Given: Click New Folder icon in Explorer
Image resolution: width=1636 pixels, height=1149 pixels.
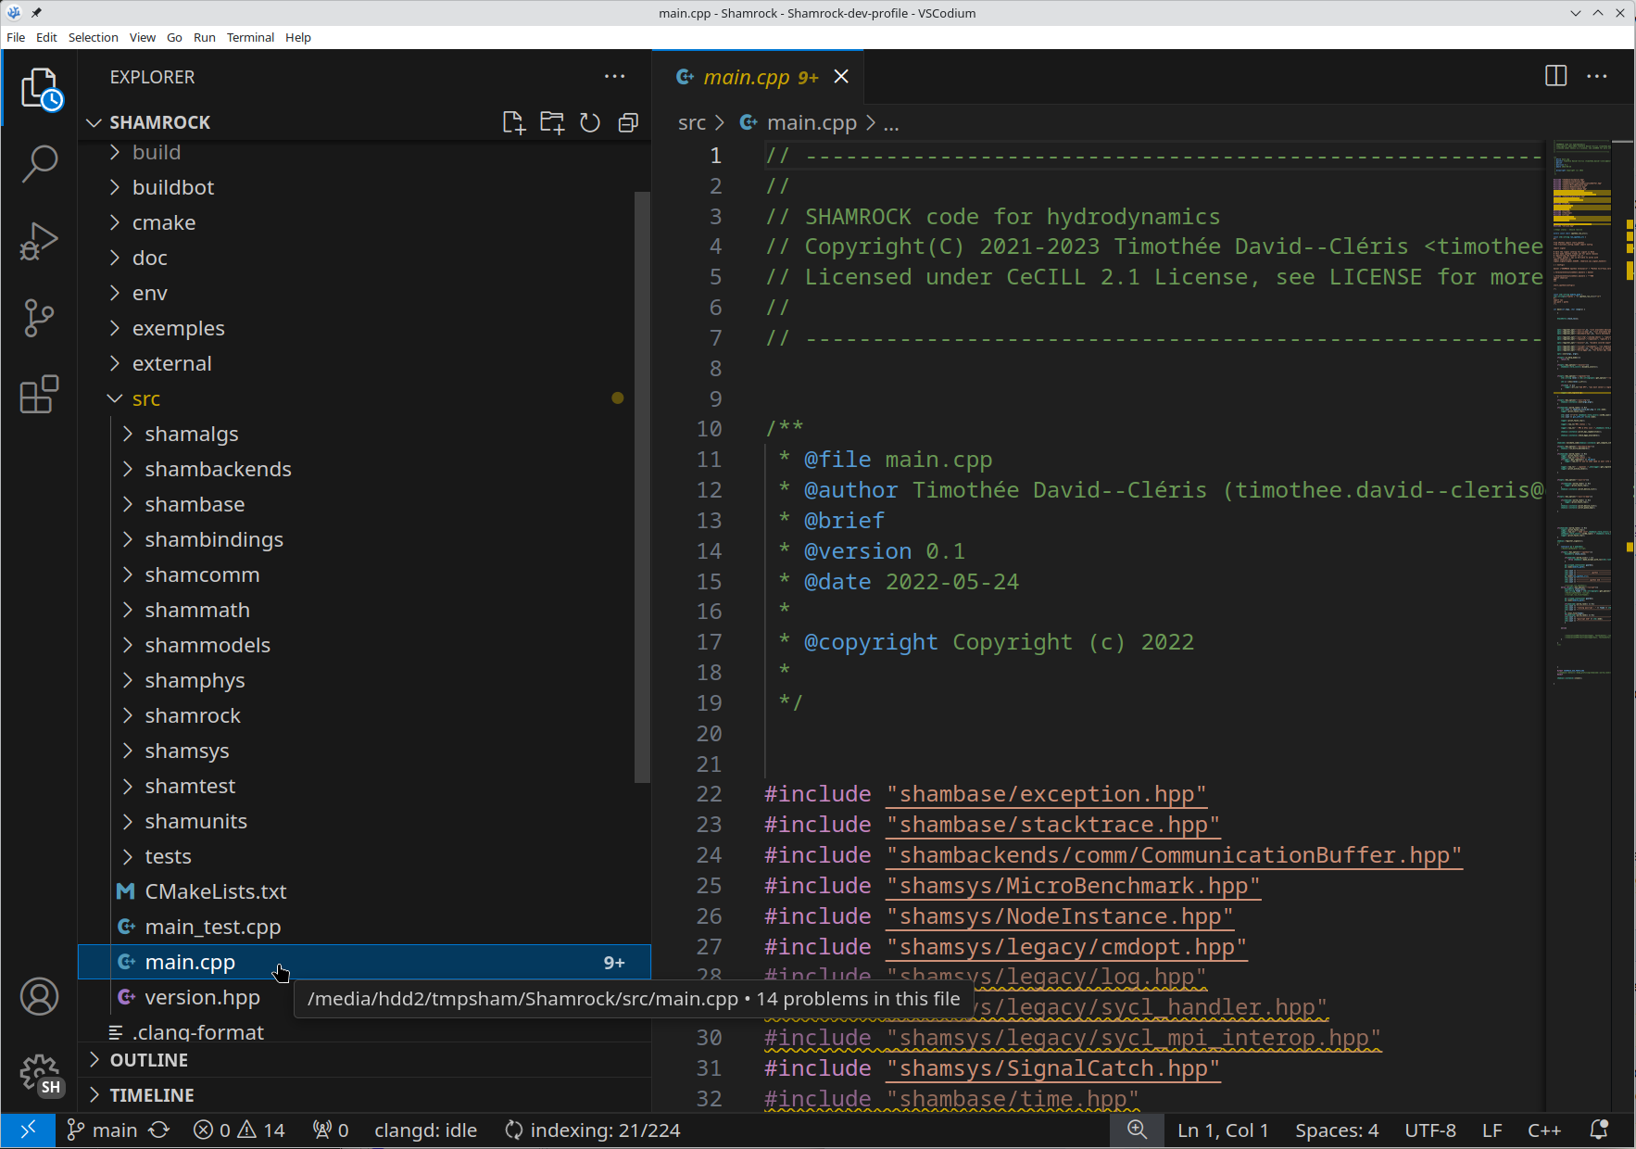Looking at the screenshot, I should pos(552,122).
